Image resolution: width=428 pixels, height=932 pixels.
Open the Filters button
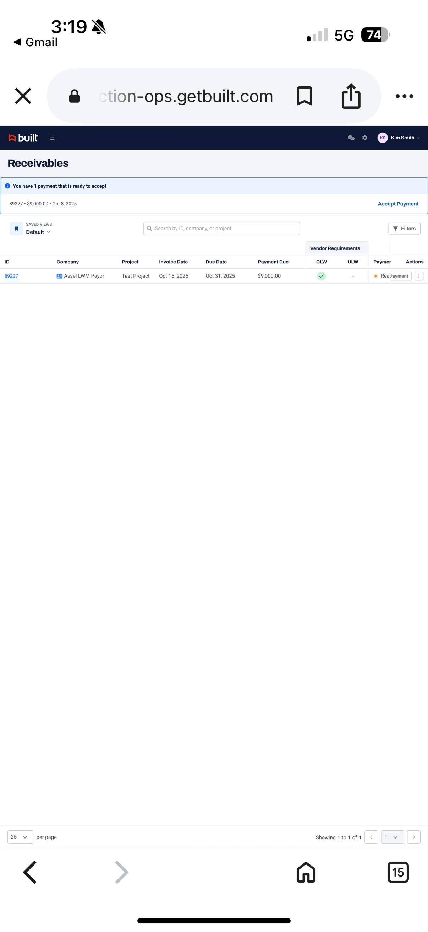(404, 228)
